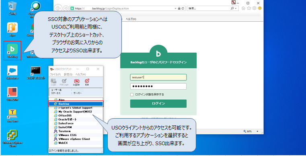
Task: Select WebEX in the USO list
Action: (76, 143)
